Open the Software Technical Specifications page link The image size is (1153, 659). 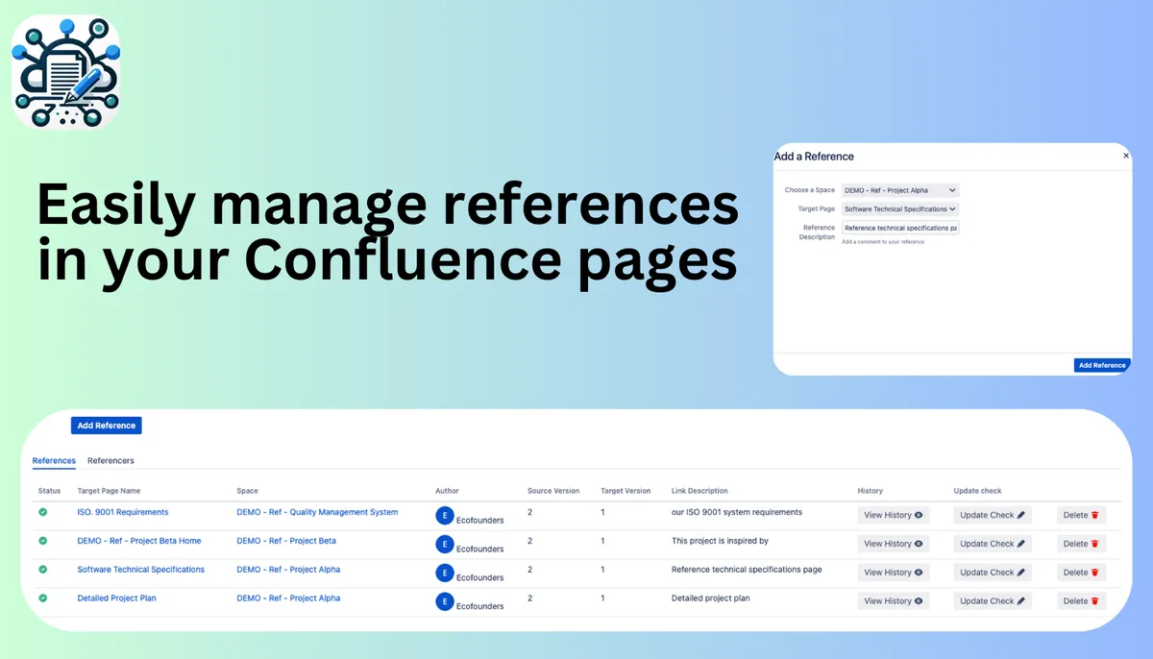coord(141,570)
